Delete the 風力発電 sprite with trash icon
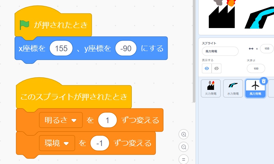The width and height of the screenshot is (274, 164). coord(263,81)
